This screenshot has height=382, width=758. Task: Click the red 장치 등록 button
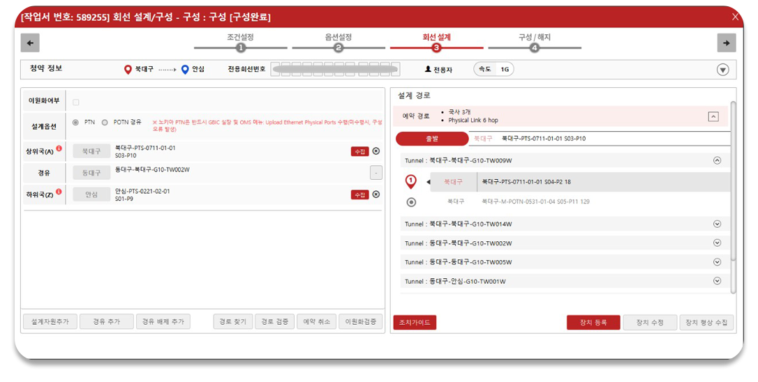point(593,323)
